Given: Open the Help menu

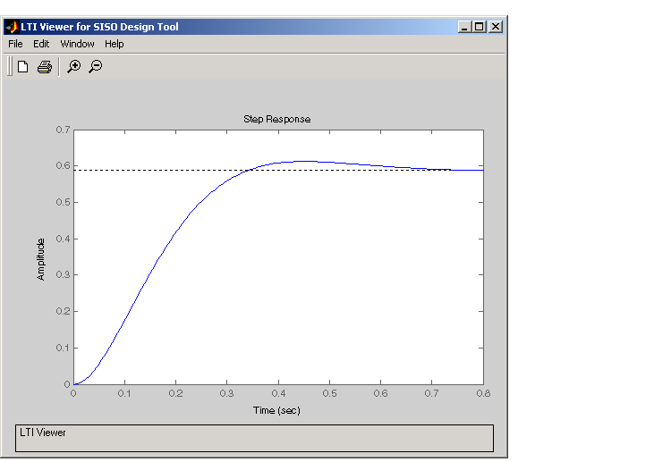Looking at the screenshot, I should pos(114,44).
